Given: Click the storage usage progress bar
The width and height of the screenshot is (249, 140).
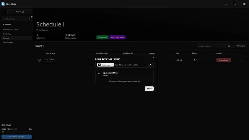Looking at the screenshot, I should tap(16, 132).
